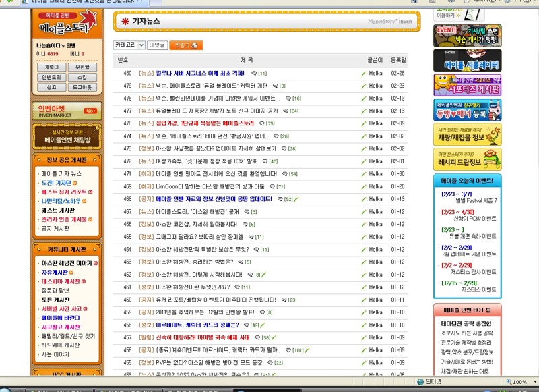
Task: Click the comment bubble icon on article 480
Action: (x=254, y=74)
